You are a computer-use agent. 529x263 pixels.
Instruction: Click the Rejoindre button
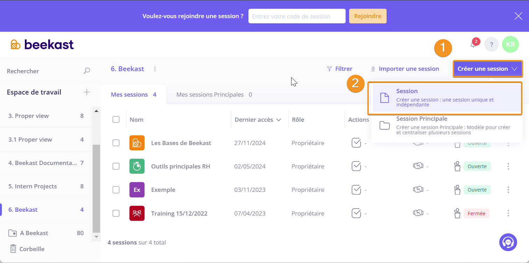coord(368,16)
